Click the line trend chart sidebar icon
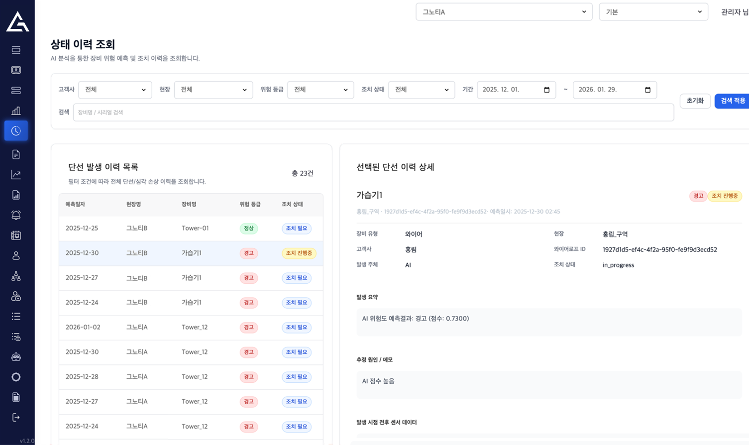This screenshot has height=445, width=749. pyautogui.click(x=16, y=175)
